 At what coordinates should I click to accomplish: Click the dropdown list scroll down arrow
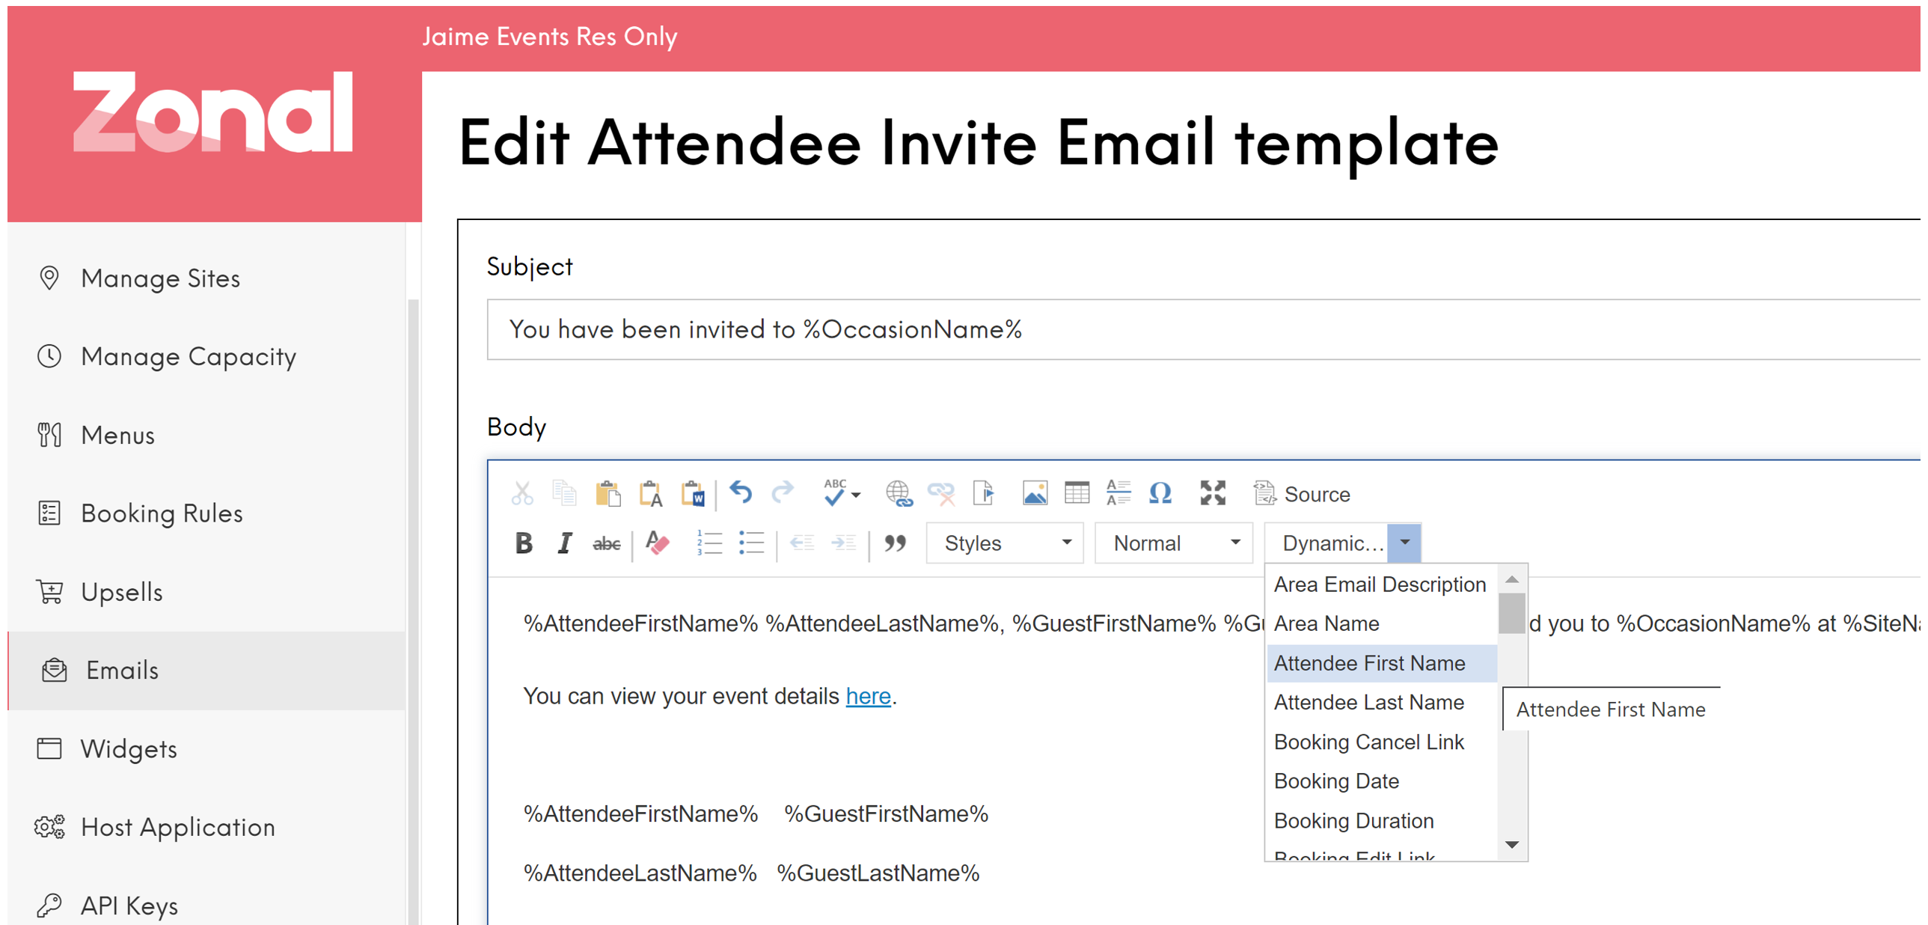click(1512, 844)
